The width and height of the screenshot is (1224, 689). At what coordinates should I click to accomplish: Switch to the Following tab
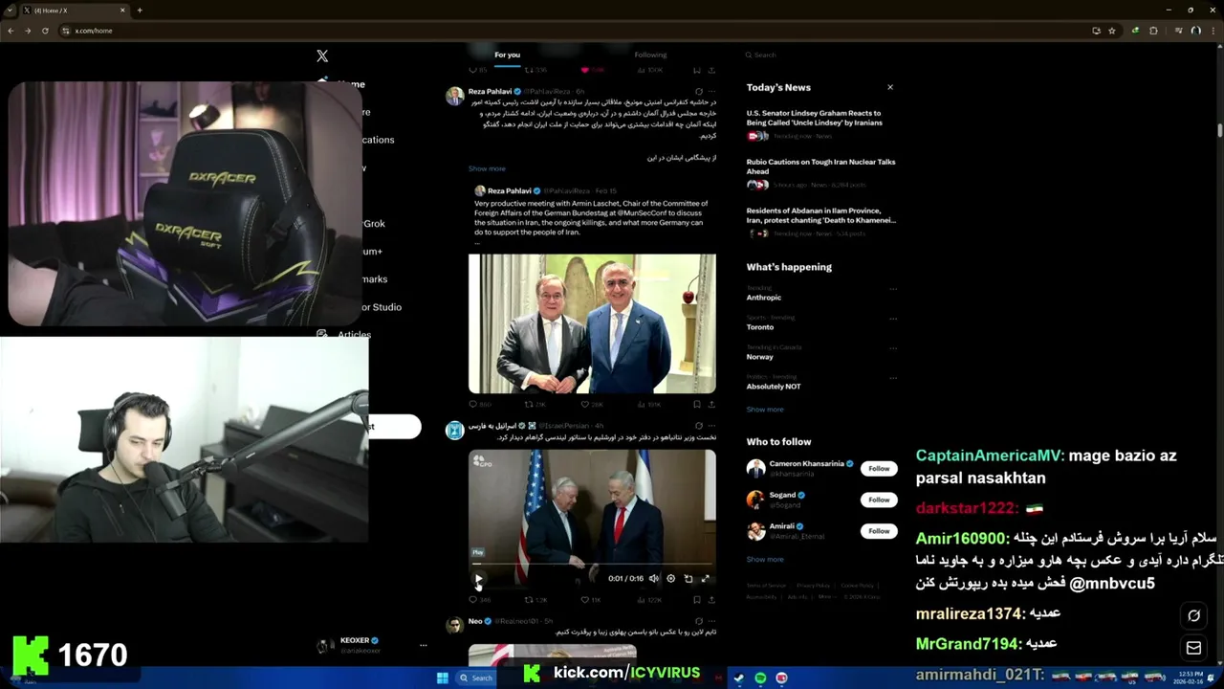650,55
